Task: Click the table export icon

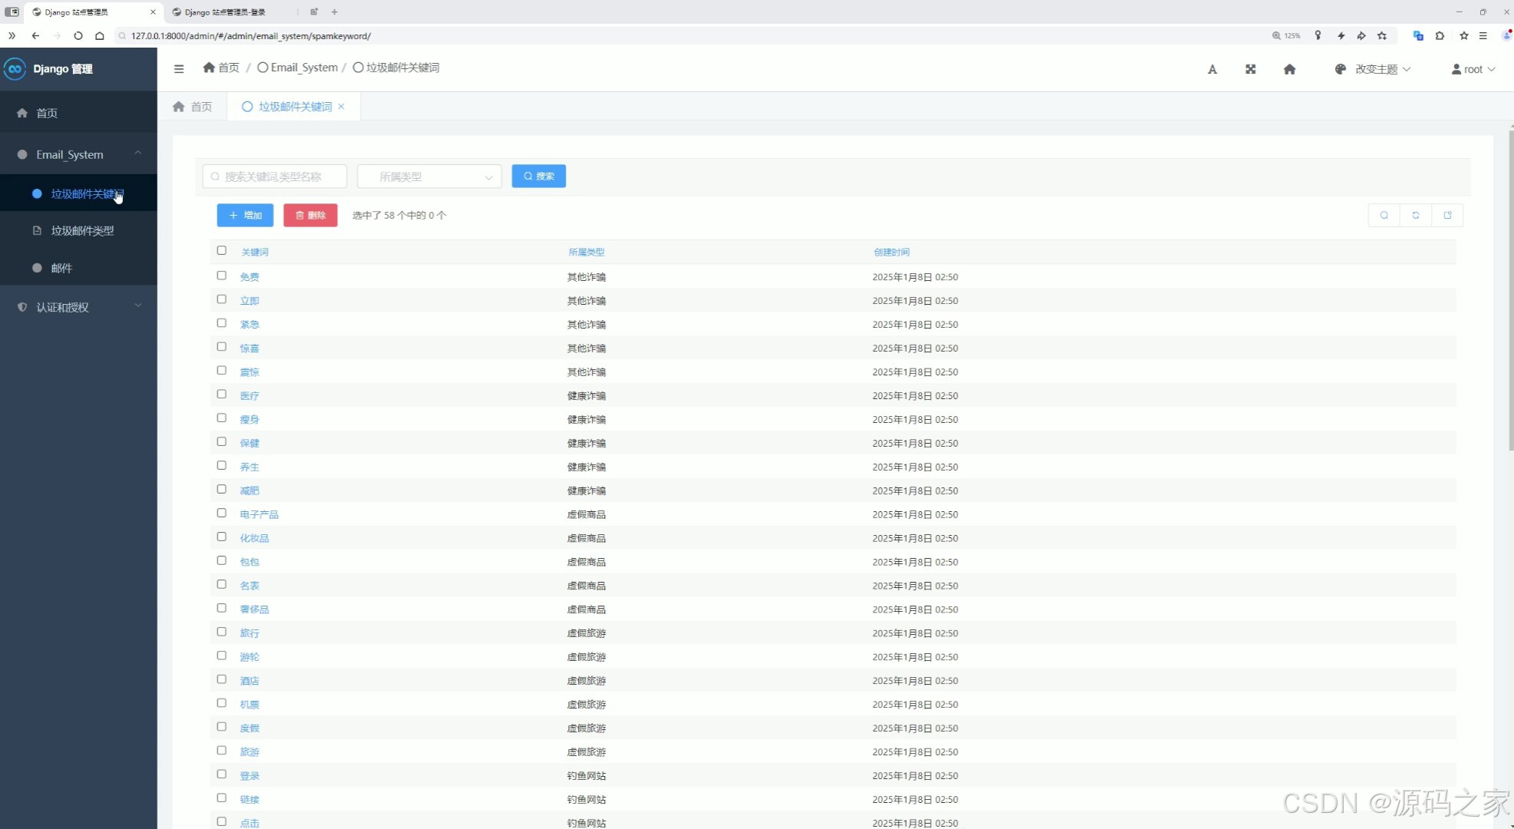Action: tap(1447, 216)
